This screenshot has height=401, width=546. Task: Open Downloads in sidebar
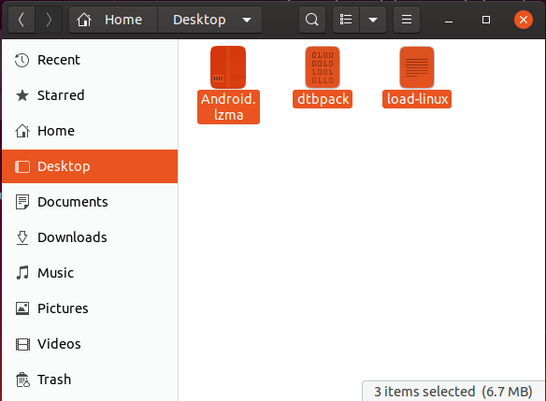pyautogui.click(x=90, y=237)
